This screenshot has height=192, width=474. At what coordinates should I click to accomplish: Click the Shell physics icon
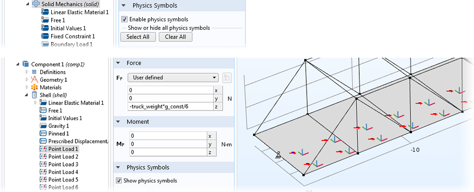point(34,95)
